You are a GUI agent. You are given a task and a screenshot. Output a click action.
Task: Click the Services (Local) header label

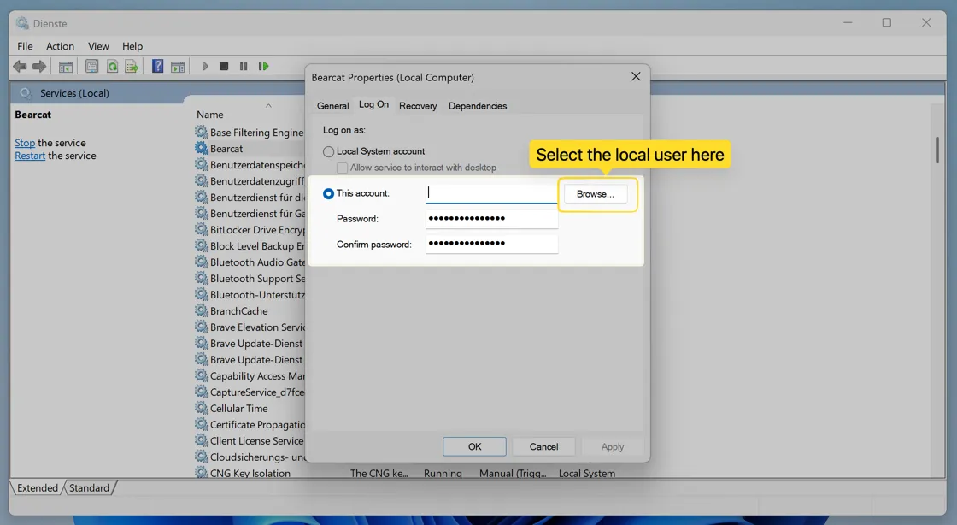(74, 93)
